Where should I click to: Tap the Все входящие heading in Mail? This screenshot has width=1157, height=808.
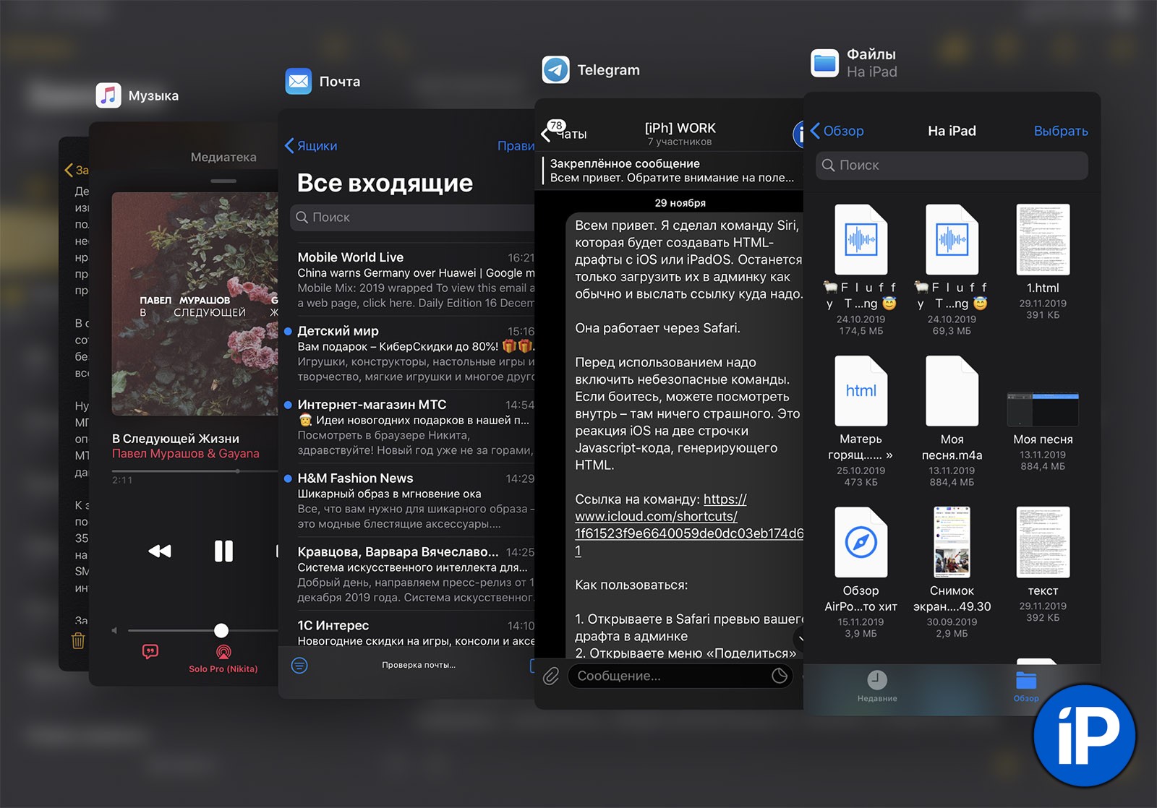point(385,184)
